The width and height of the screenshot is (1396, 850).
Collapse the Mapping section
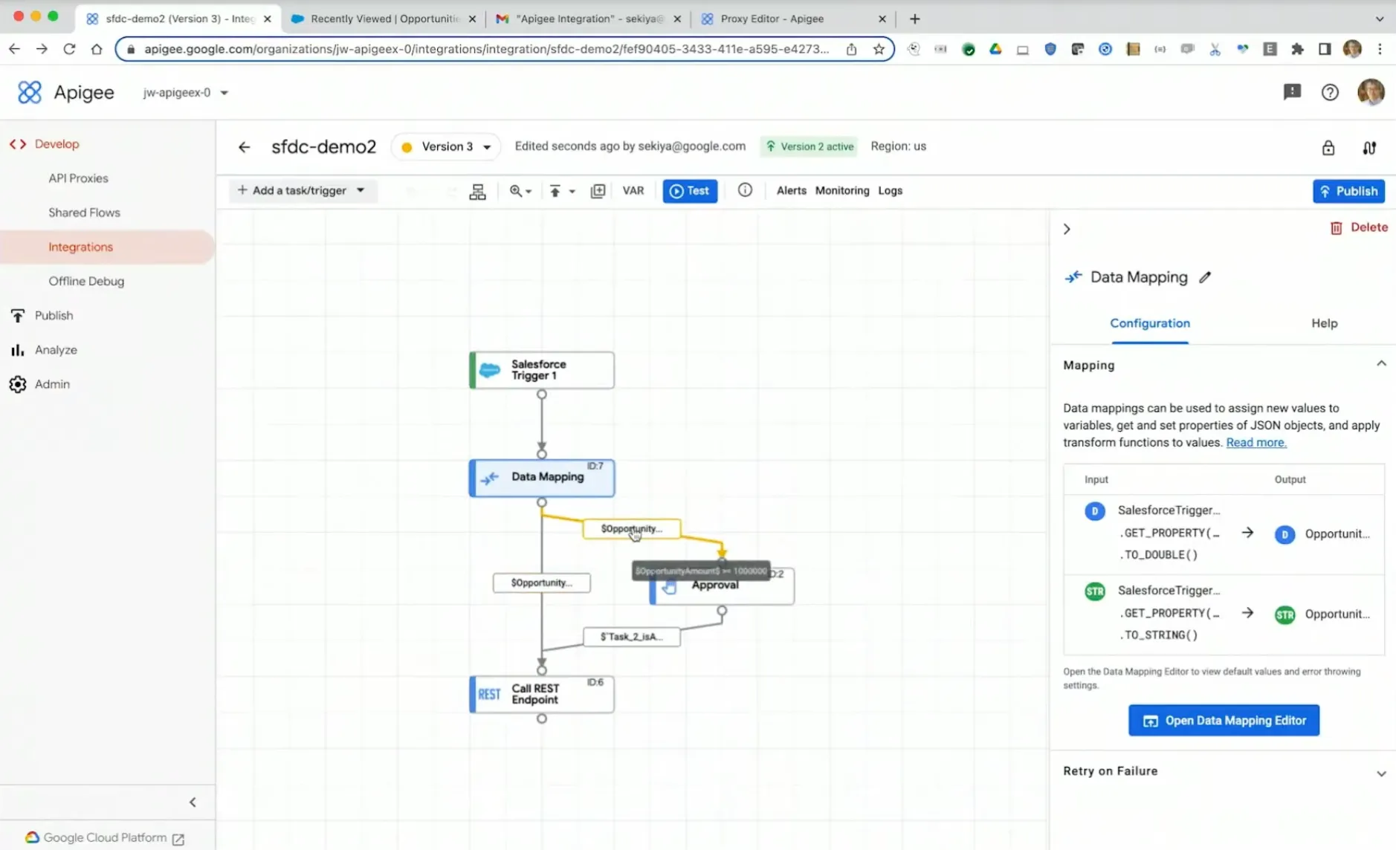click(1380, 364)
